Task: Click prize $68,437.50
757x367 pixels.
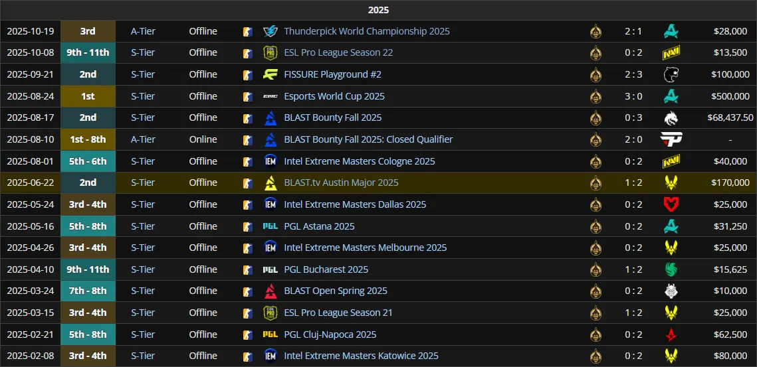Action: (x=730, y=117)
